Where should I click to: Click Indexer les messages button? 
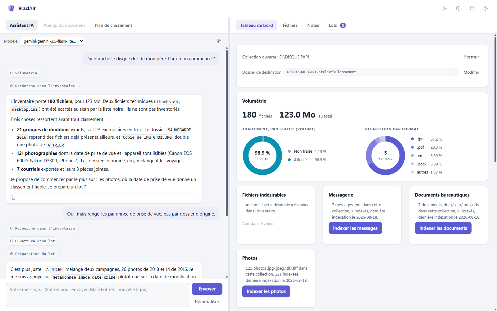355,228
